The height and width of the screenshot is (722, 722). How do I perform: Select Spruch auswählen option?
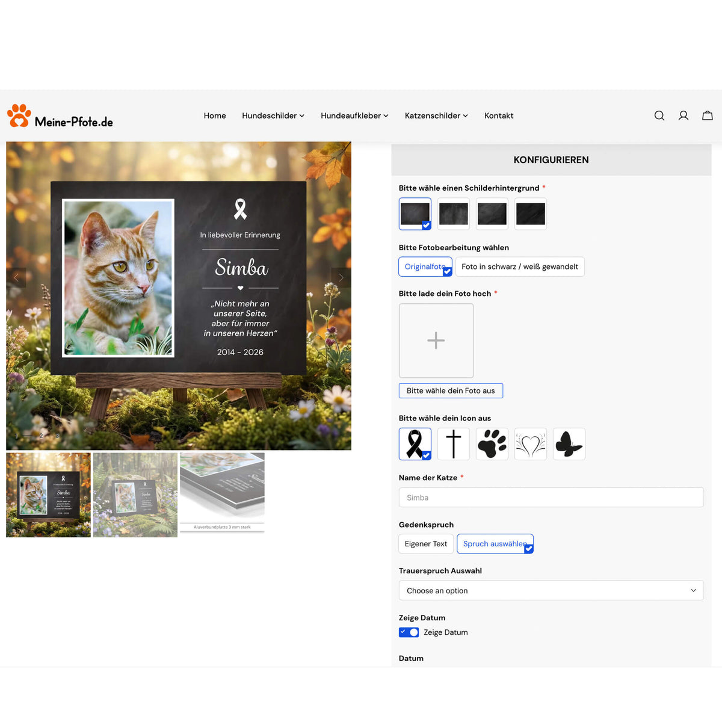[x=495, y=544]
